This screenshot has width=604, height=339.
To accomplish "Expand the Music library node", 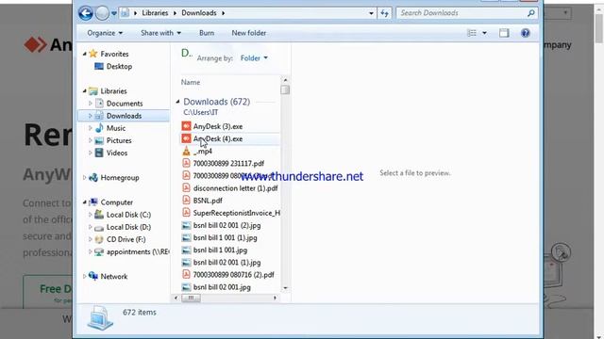I will click(91, 128).
